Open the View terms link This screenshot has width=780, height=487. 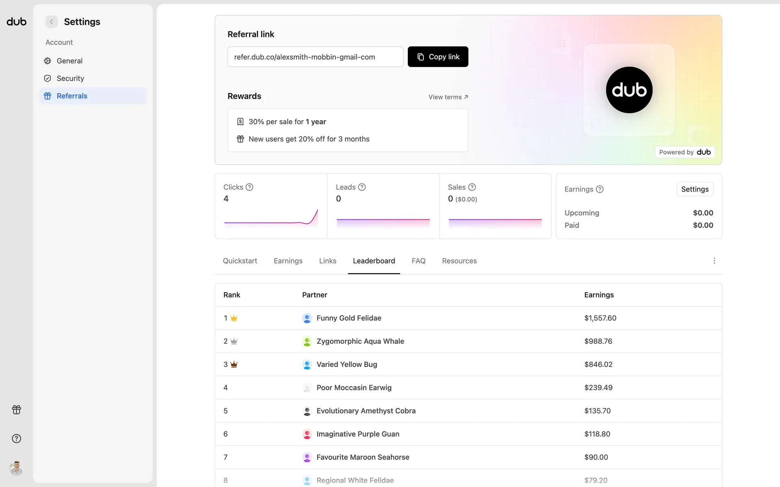tap(448, 97)
